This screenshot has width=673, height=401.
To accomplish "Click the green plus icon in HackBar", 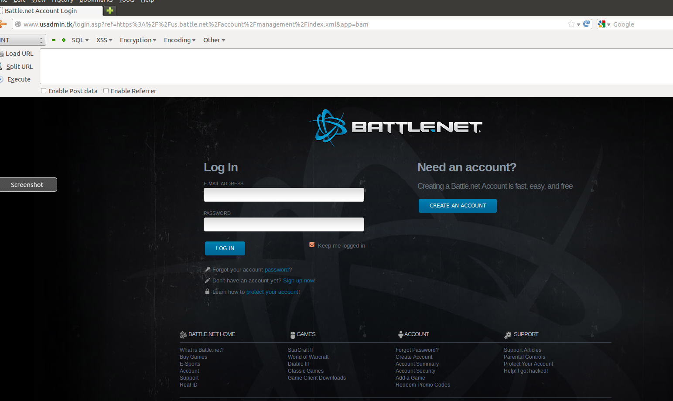I will coord(64,40).
